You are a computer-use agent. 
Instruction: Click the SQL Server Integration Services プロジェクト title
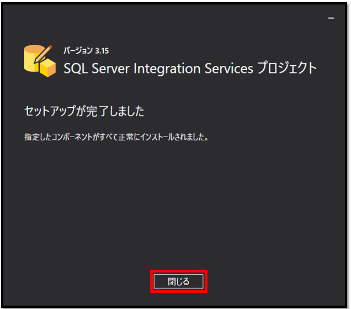(x=190, y=68)
